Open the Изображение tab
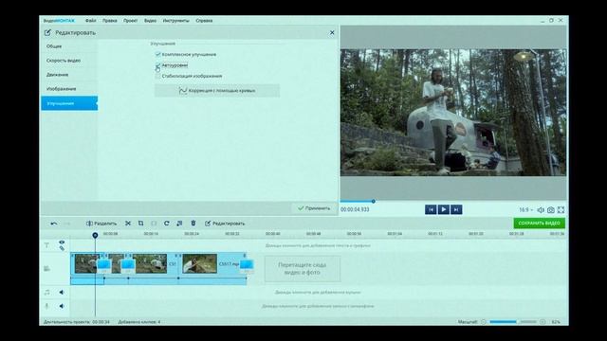 [x=69, y=89]
